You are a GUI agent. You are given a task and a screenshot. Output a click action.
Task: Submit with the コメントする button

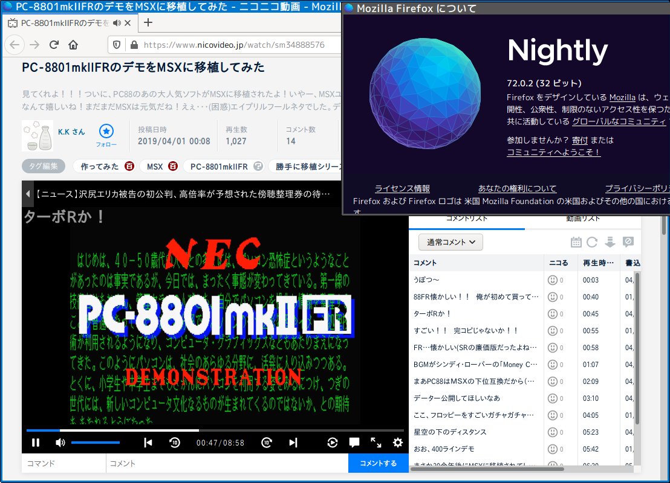378,463
